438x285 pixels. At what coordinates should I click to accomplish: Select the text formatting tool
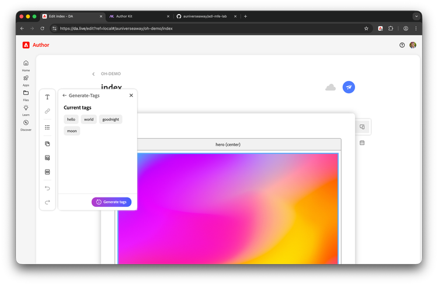click(47, 97)
